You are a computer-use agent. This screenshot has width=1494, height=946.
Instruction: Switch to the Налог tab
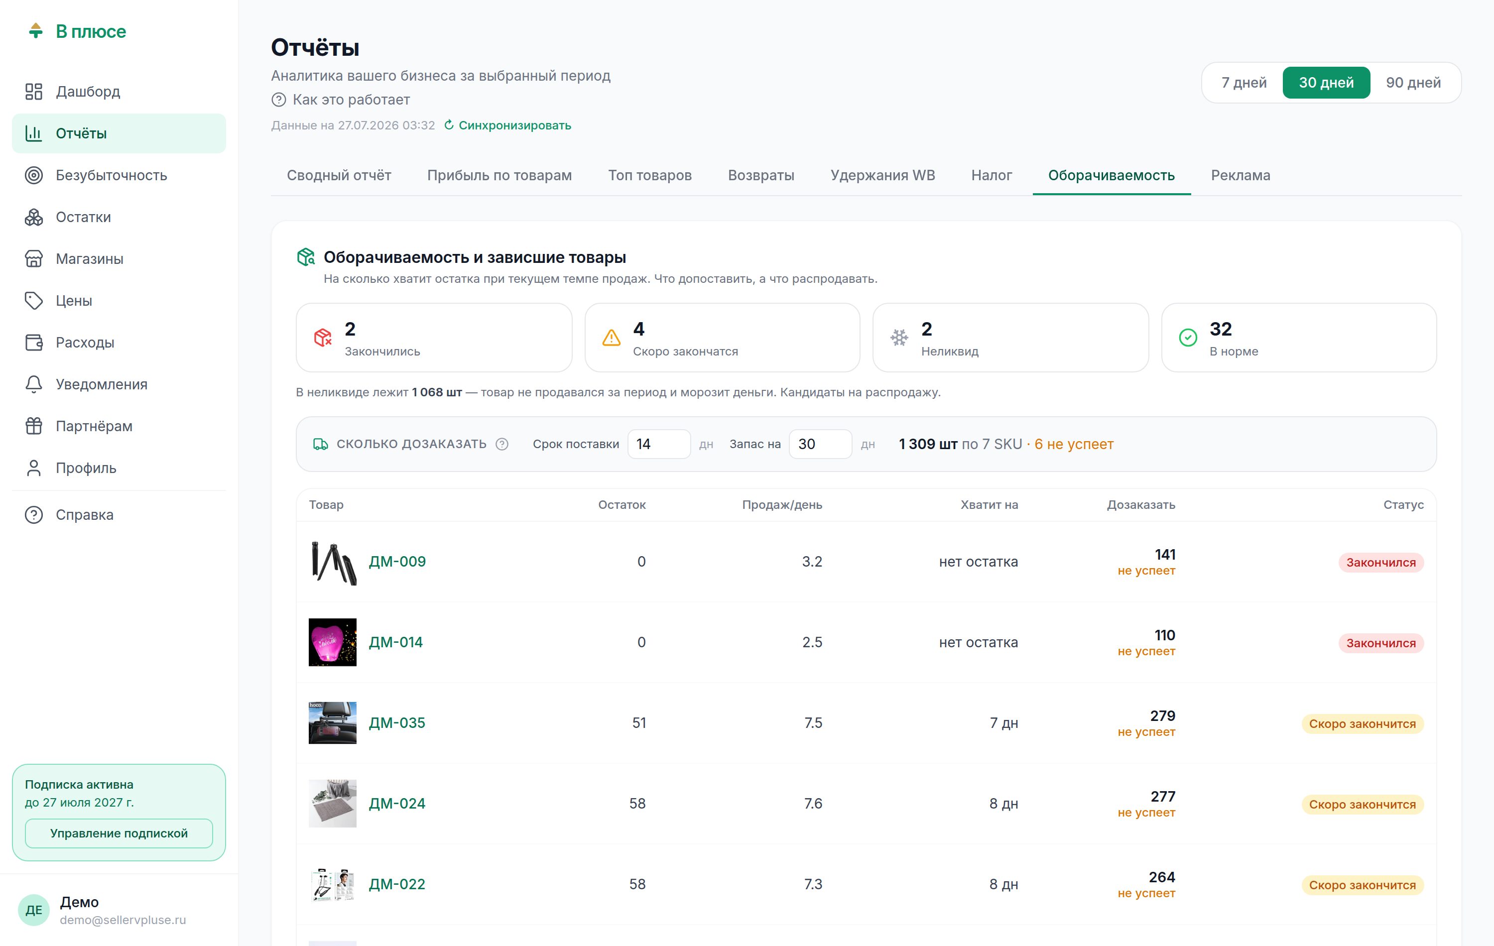pos(992,176)
